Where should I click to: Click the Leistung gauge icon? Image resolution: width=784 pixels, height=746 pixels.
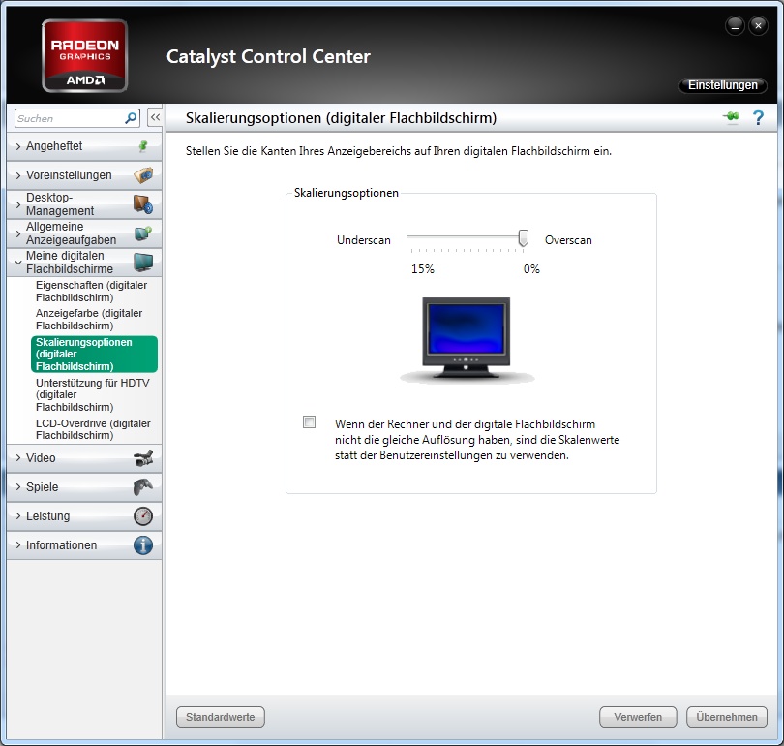143,515
